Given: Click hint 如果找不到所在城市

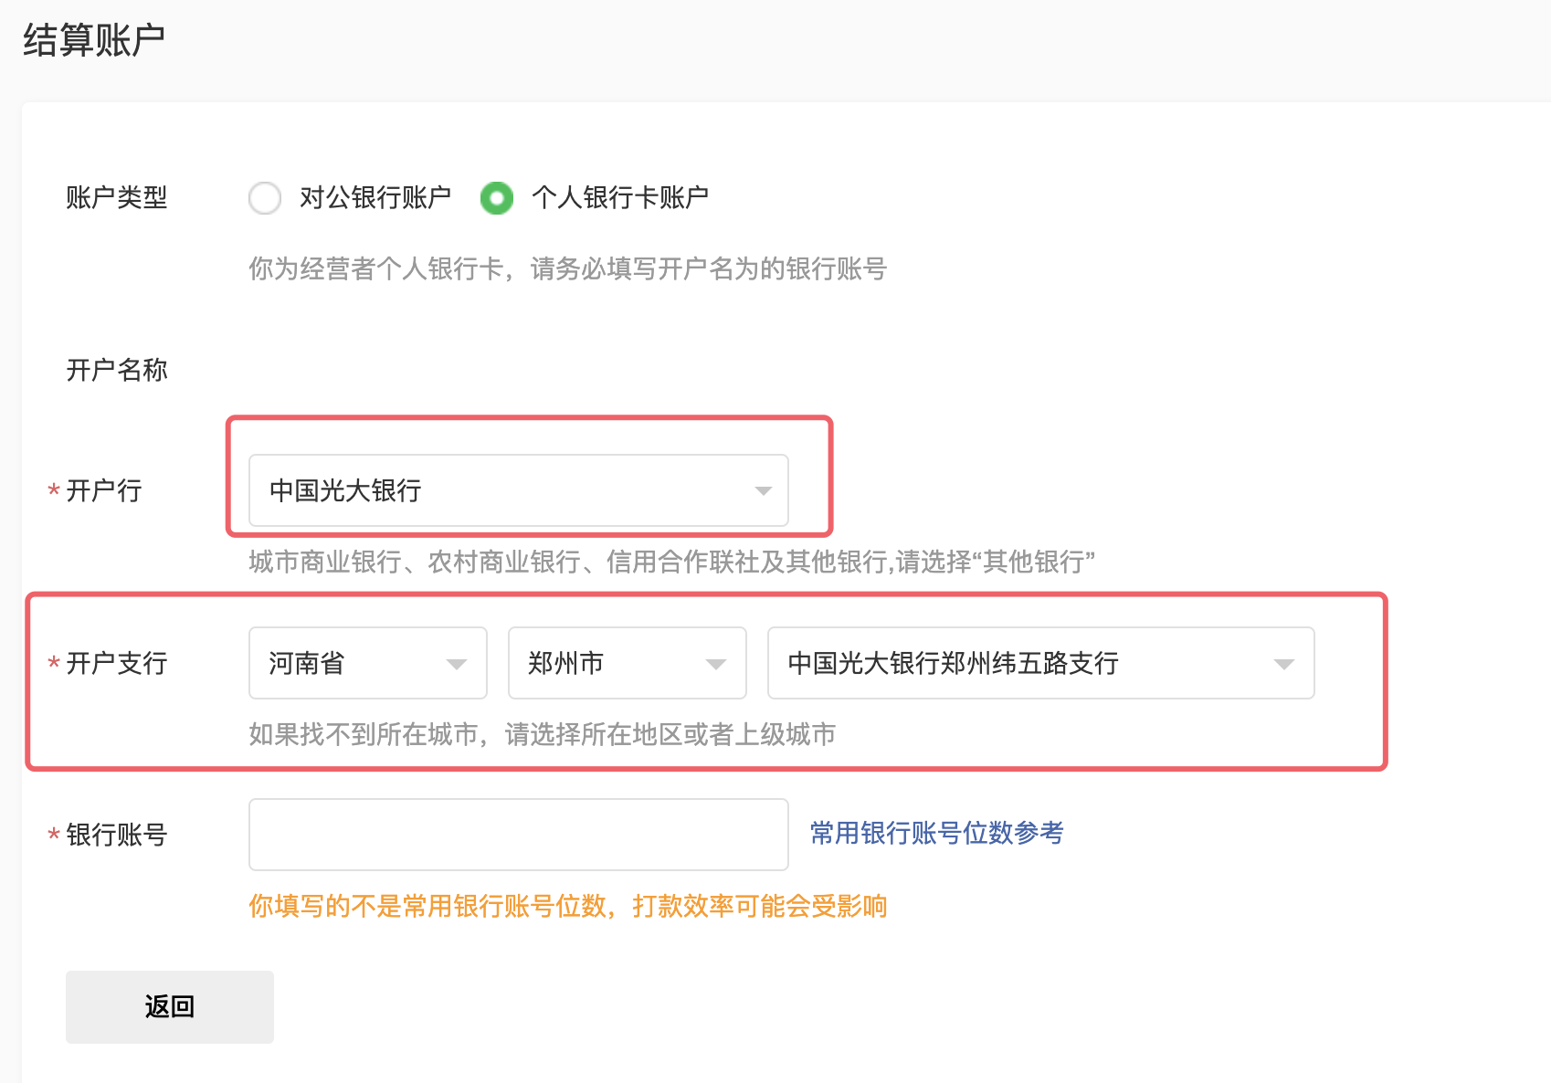Looking at the screenshot, I should pos(543,734).
